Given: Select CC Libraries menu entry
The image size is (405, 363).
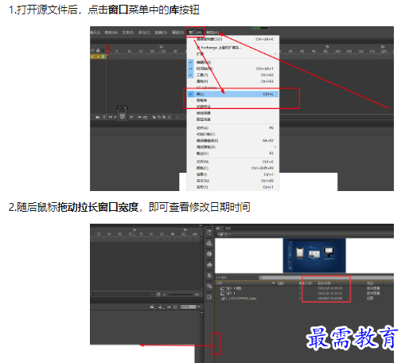Looking at the screenshot, I should pos(233,88).
